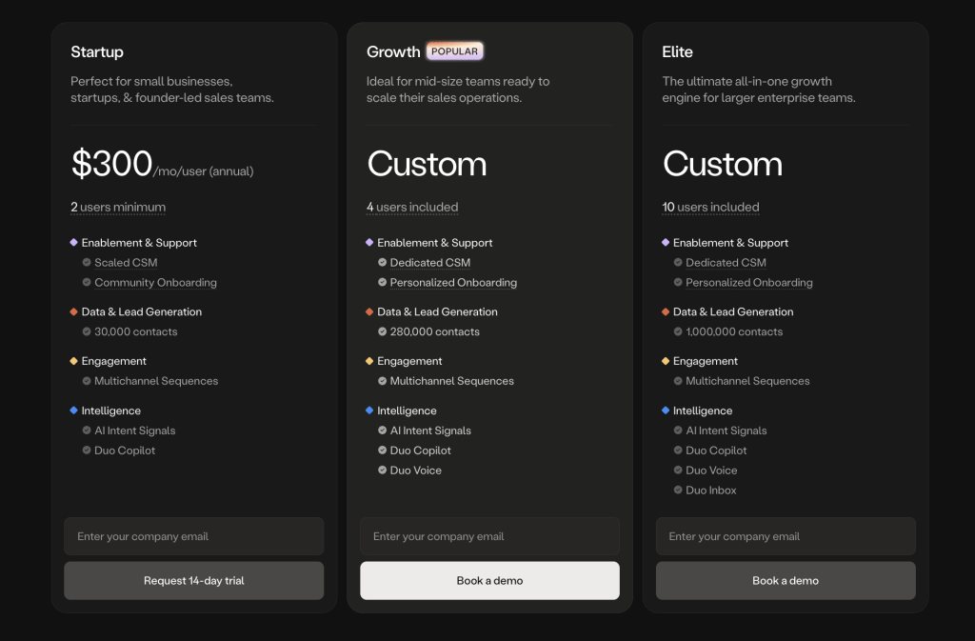This screenshot has height=641, width=975.
Task: Request 14-day trial for Startup plan
Action: click(x=194, y=580)
